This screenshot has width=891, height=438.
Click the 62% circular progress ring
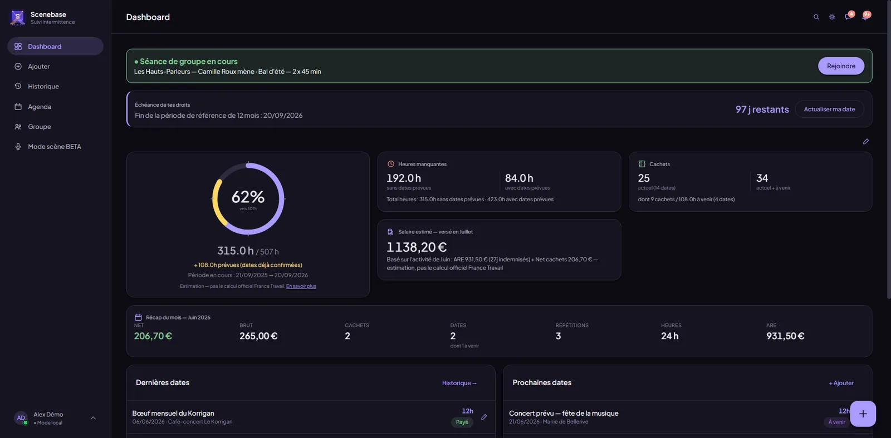tap(248, 198)
